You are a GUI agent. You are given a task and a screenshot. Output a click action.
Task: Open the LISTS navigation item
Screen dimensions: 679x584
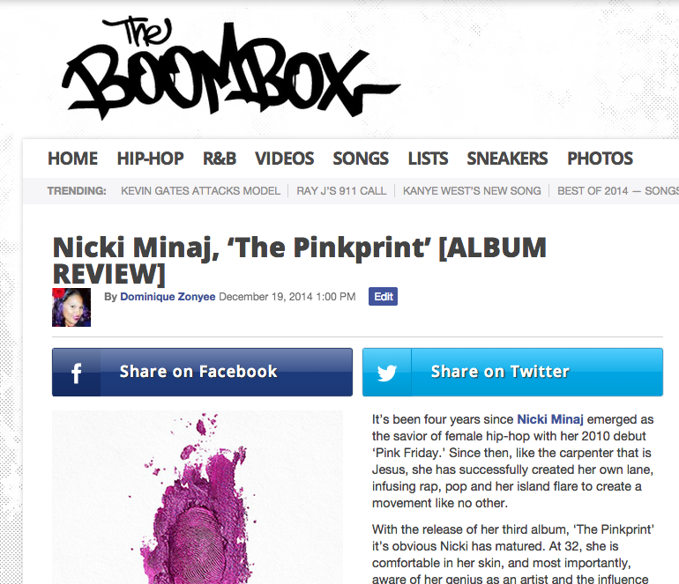pos(428,159)
